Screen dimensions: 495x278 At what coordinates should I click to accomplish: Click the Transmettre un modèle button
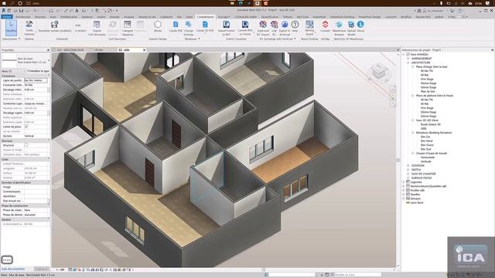tap(55, 26)
